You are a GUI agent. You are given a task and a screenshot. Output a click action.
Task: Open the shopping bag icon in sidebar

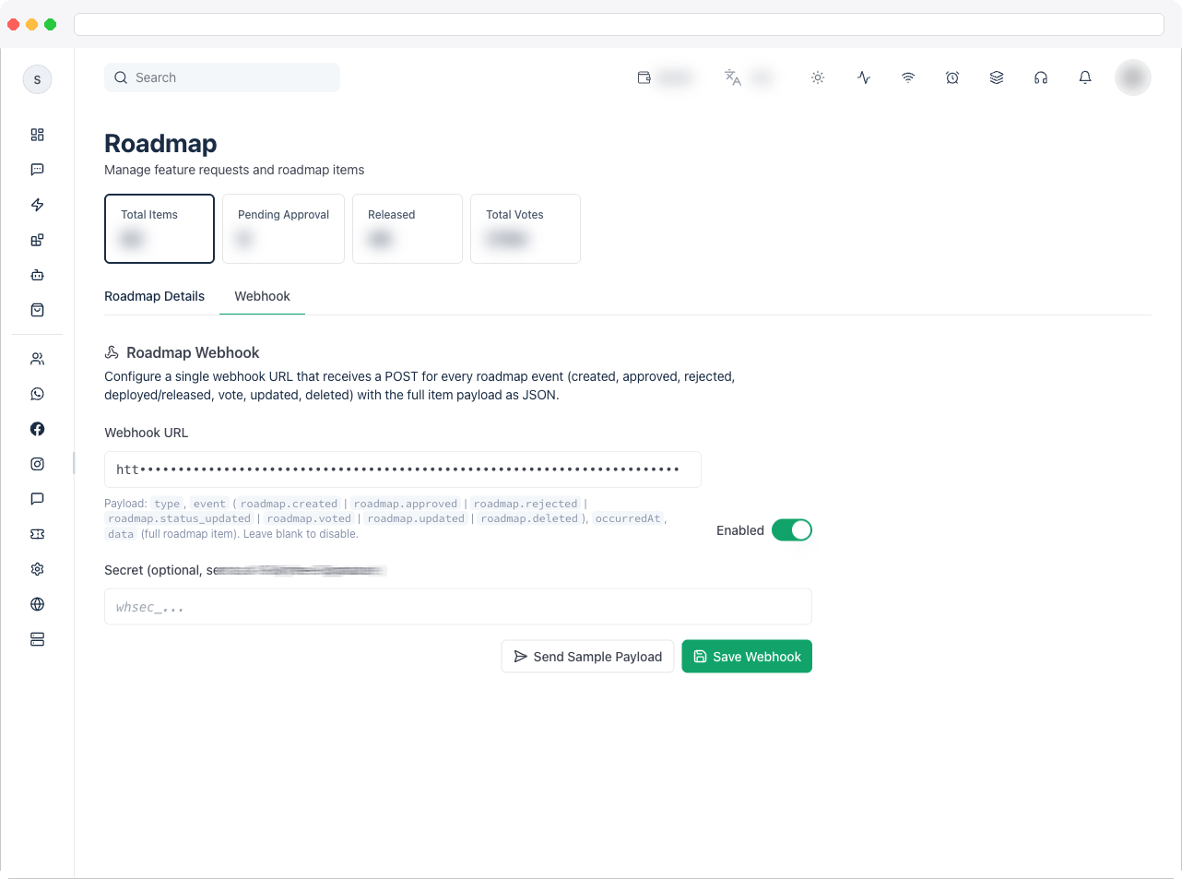[37, 310]
